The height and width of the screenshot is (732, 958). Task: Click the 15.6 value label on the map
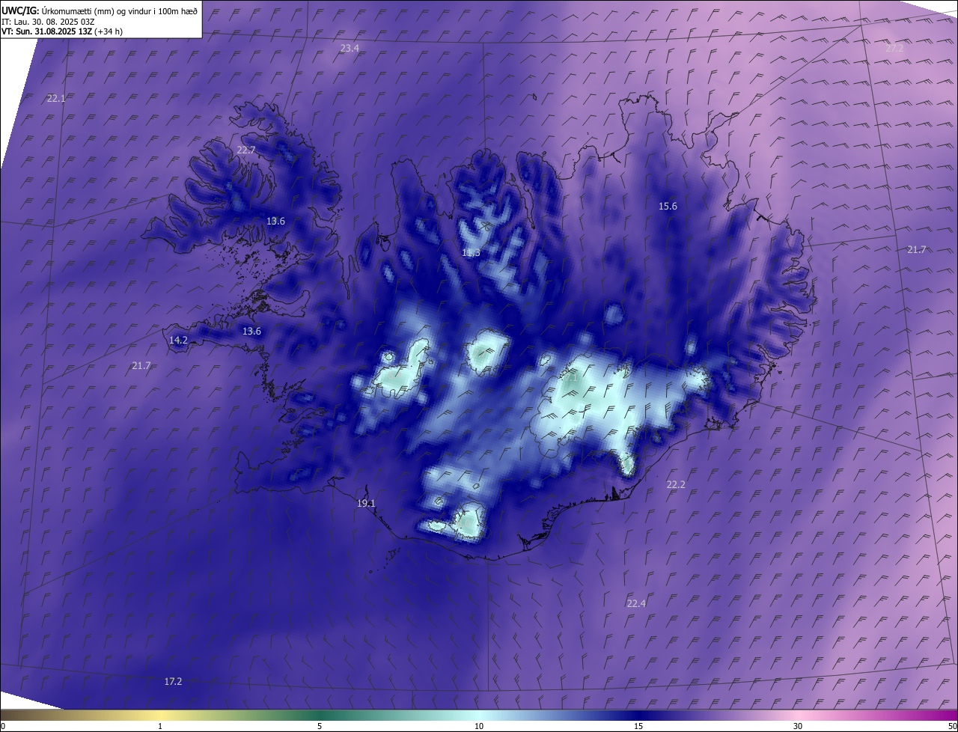tap(668, 206)
